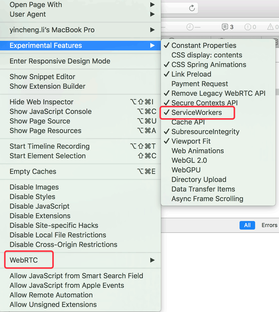Expand the User Agent submenu
Viewport: 279px width, 312px height.
pos(80,14)
